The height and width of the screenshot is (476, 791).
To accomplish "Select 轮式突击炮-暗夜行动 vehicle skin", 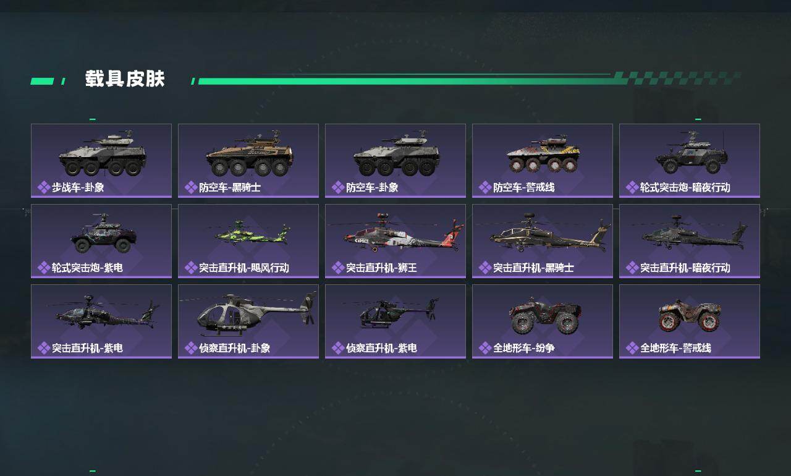I will [690, 161].
